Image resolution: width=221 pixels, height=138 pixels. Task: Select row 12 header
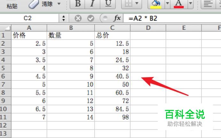(5, 125)
